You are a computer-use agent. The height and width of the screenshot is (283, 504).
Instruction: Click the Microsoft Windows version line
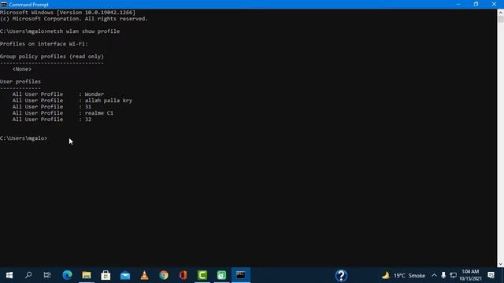click(68, 13)
